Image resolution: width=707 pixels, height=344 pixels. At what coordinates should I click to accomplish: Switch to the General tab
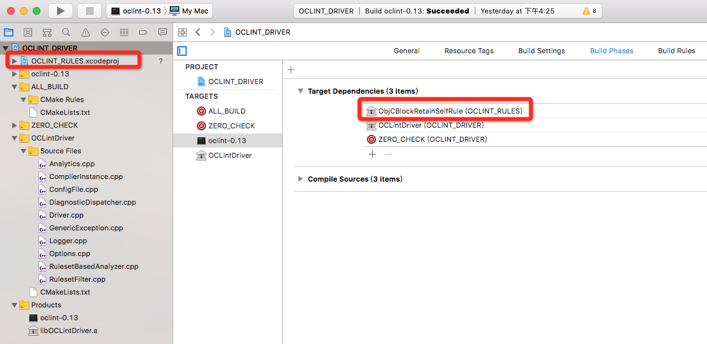(x=407, y=51)
